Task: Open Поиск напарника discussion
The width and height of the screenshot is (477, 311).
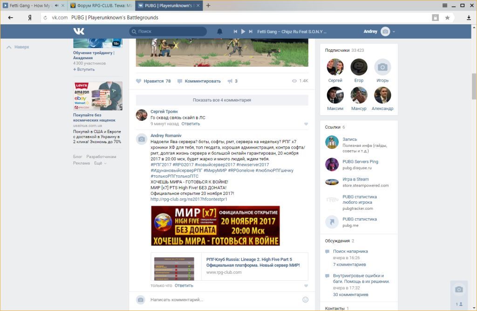Action: point(350,251)
